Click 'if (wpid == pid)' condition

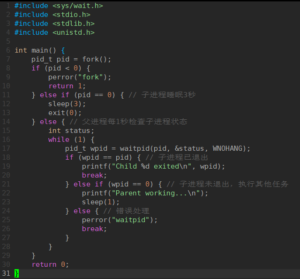click(x=98, y=157)
